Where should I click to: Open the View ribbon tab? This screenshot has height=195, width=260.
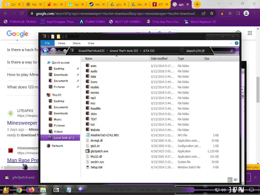coord(91,43)
